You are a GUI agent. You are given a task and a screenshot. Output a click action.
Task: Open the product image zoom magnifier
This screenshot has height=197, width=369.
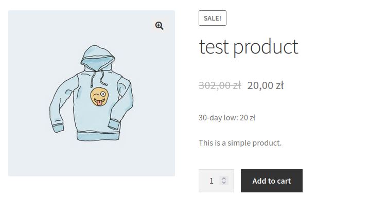160,26
